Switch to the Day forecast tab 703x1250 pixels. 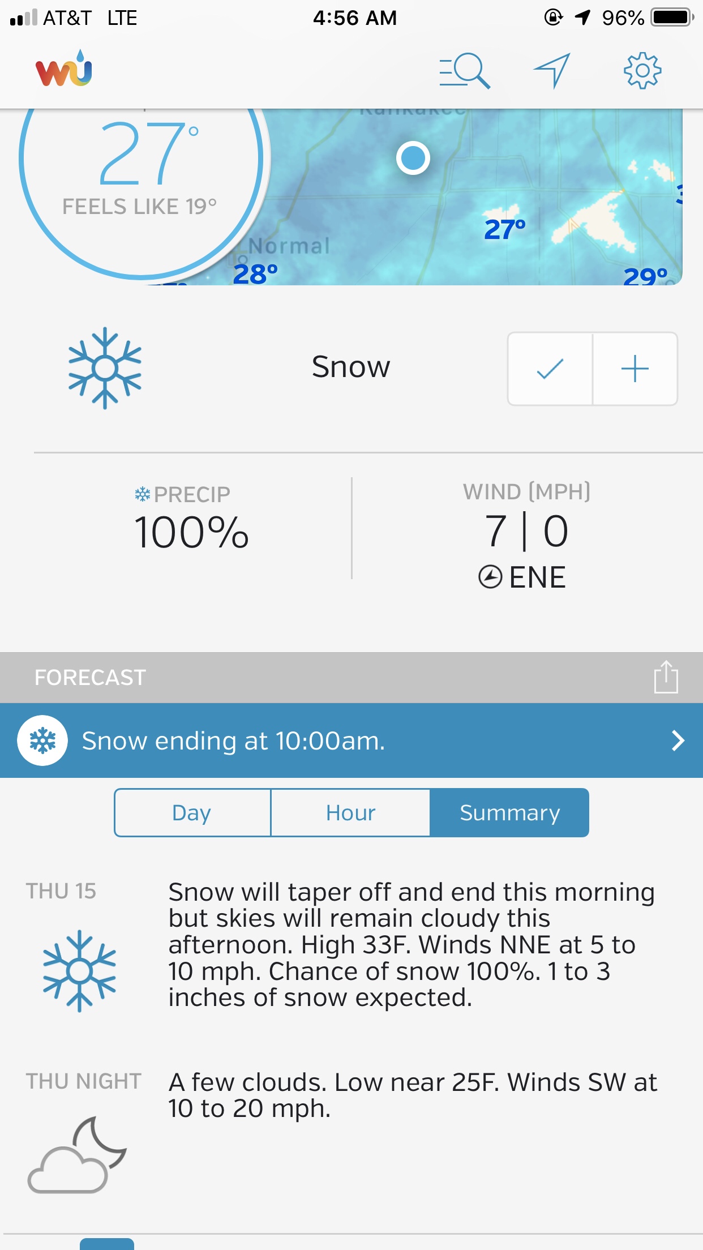coord(192,813)
